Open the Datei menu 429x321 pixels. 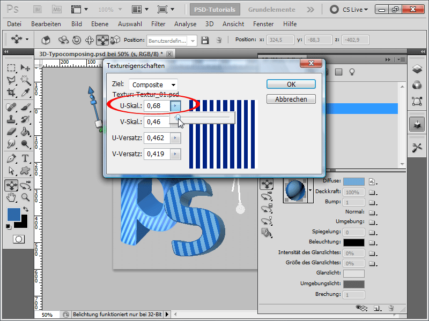tap(14, 24)
